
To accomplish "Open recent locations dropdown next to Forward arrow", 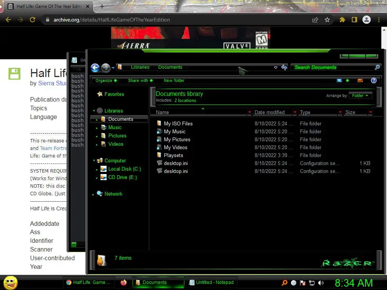I will point(113,68).
